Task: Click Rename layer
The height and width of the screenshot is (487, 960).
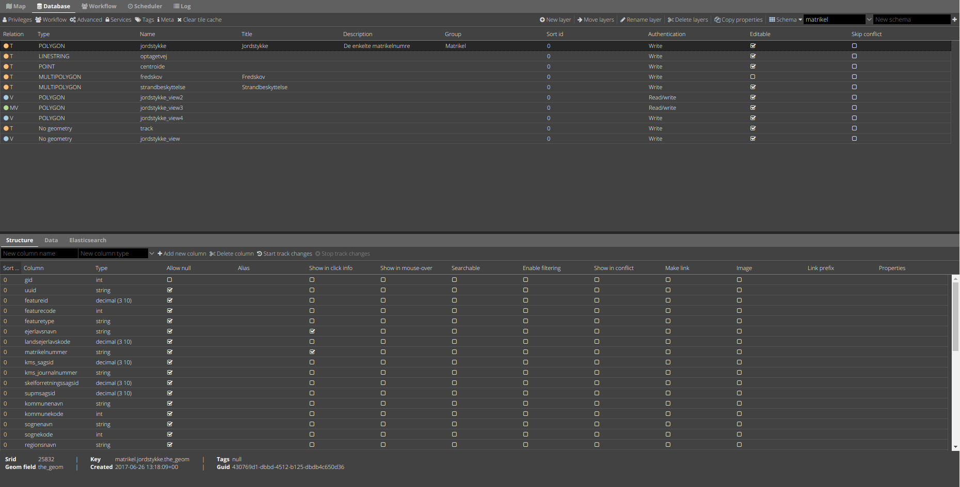Action: (x=641, y=20)
